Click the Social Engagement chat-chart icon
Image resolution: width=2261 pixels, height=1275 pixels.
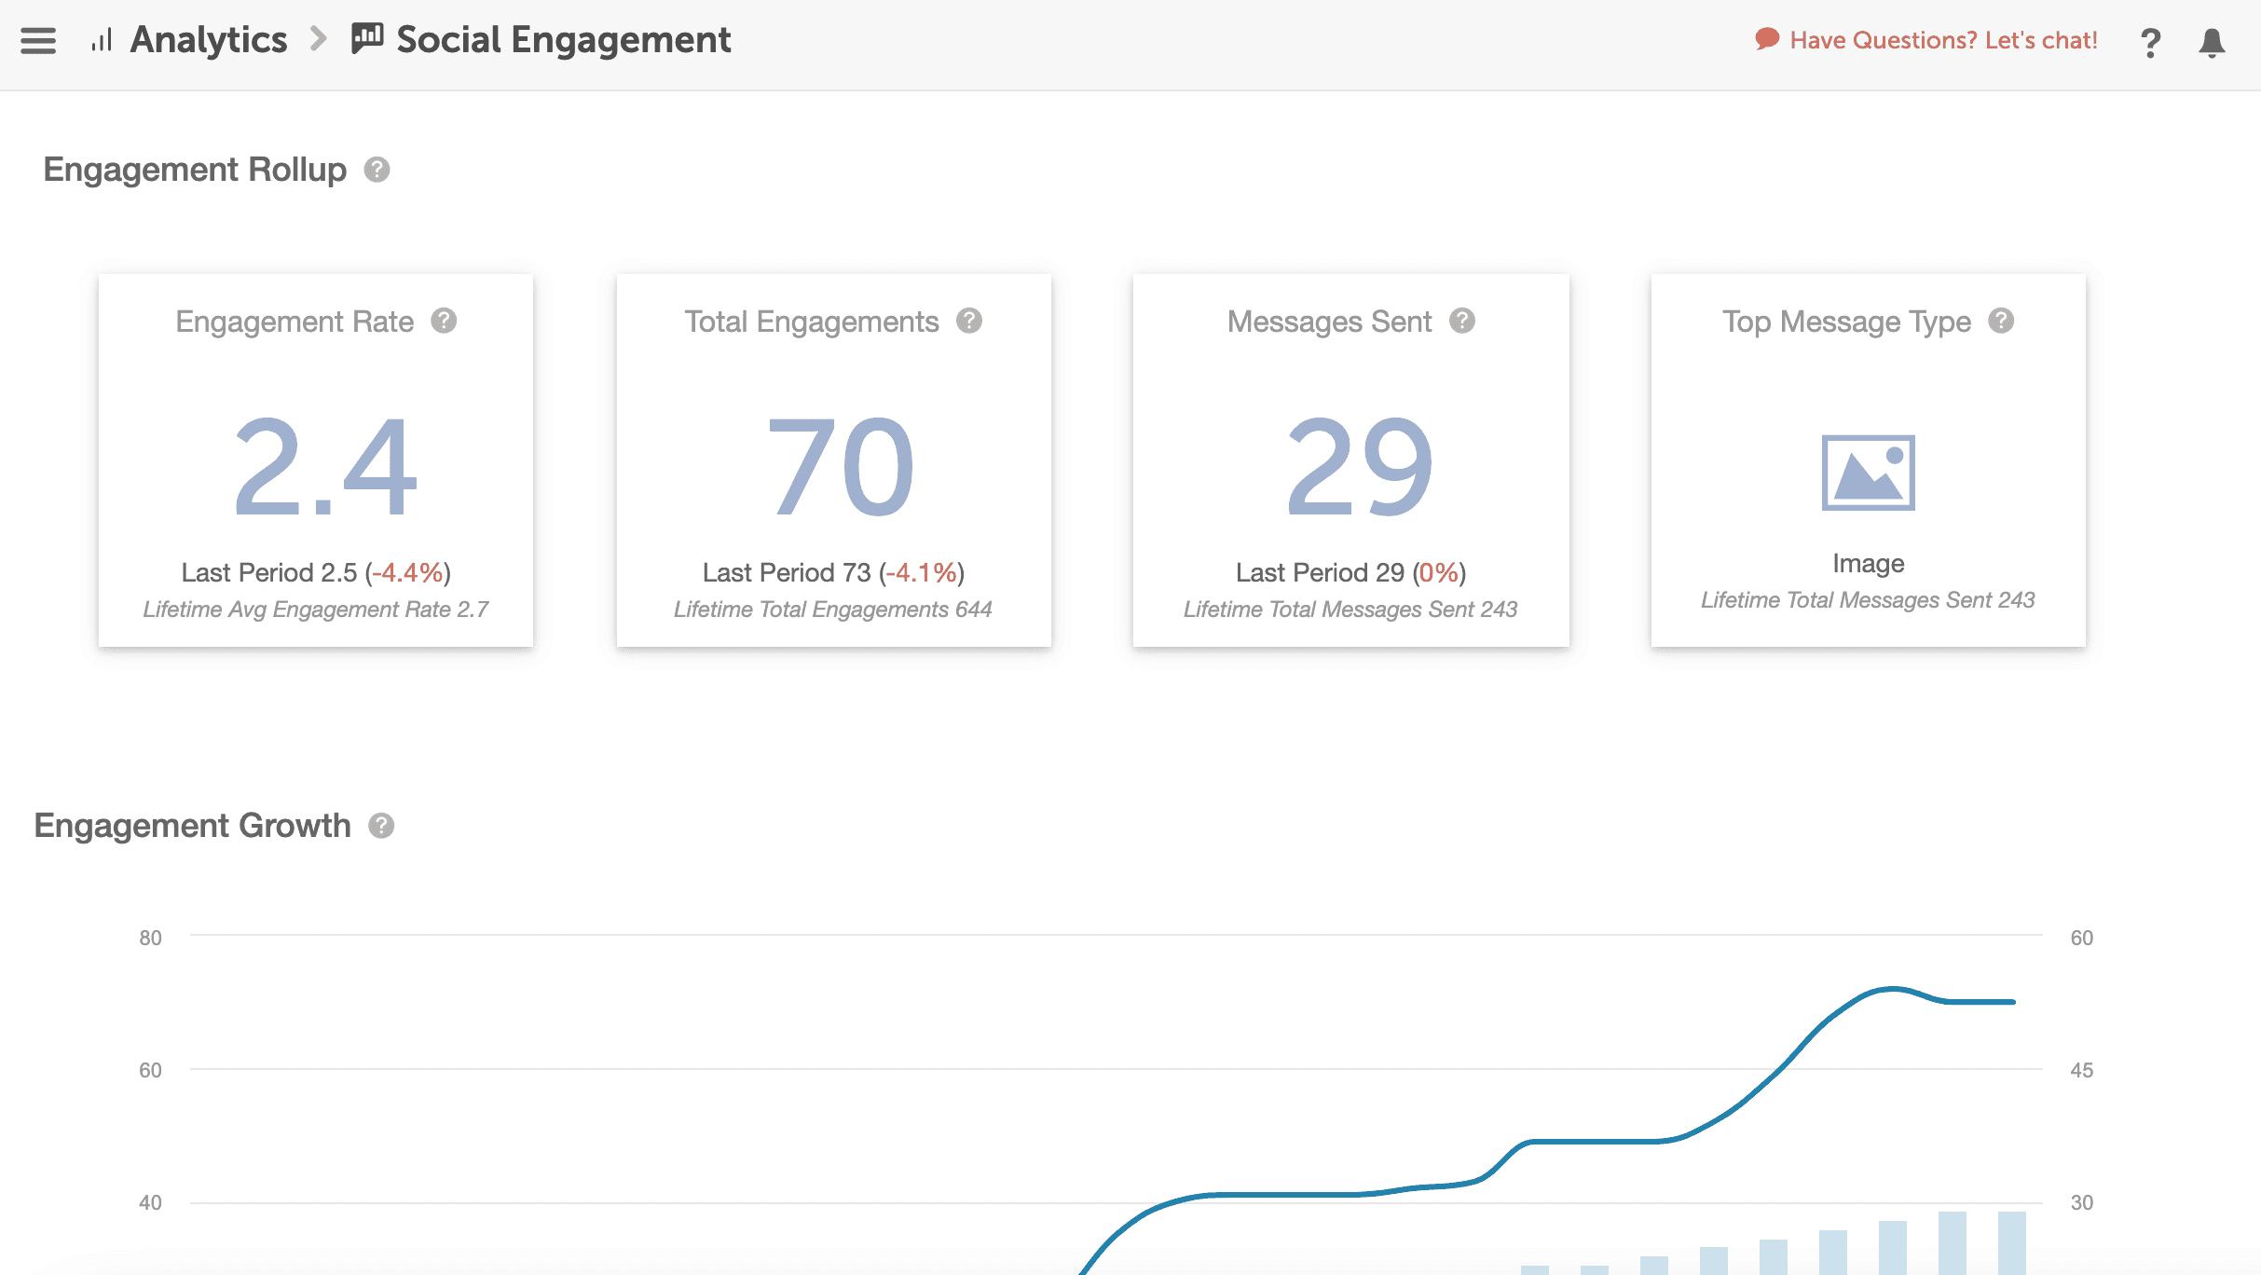tap(367, 38)
